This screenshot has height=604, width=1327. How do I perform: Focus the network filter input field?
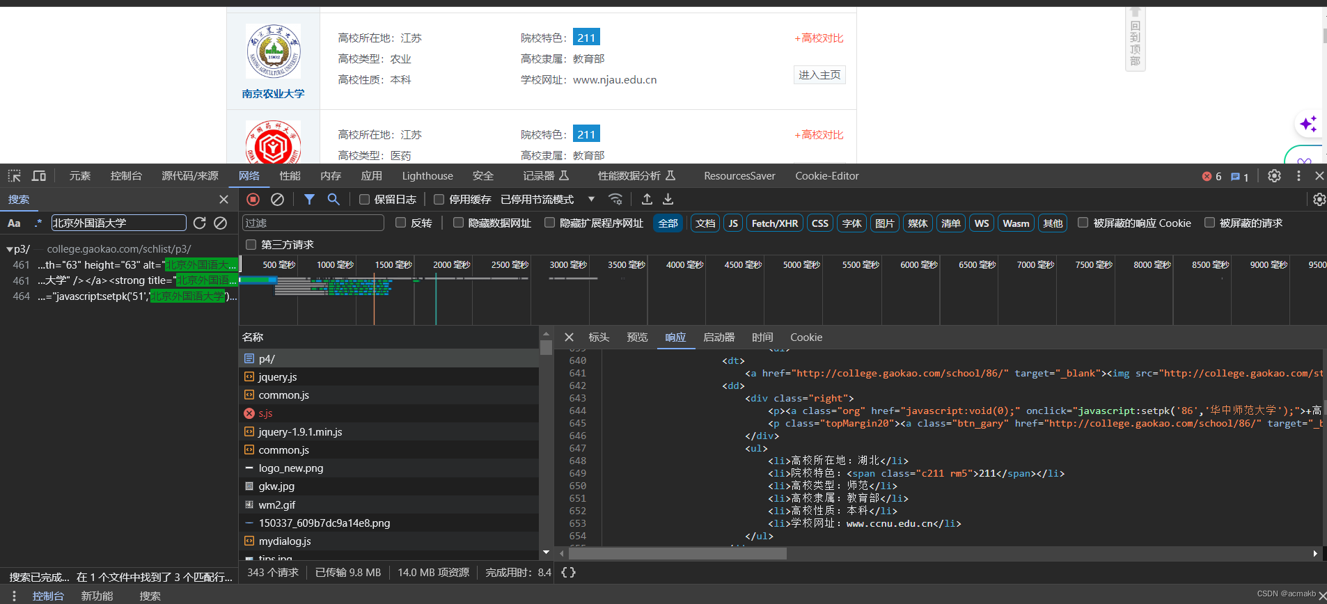313,223
